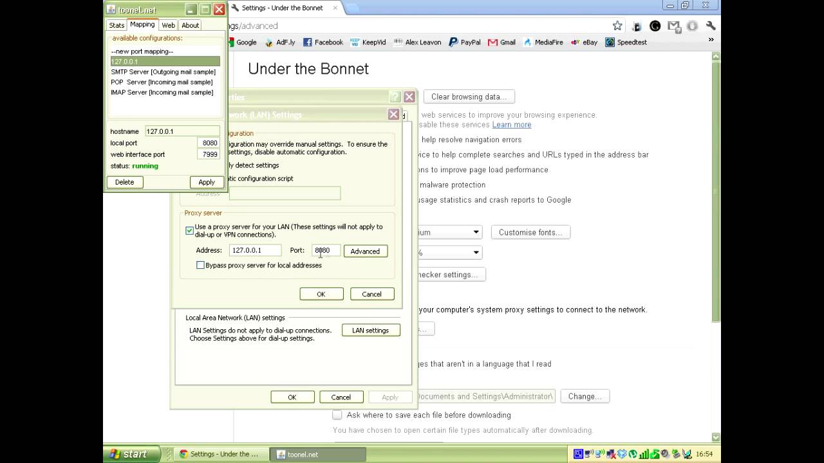The height and width of the screenshot is (463, 824).
Task: Open Chrome wrench settings menu
Action: pos(711,26)
